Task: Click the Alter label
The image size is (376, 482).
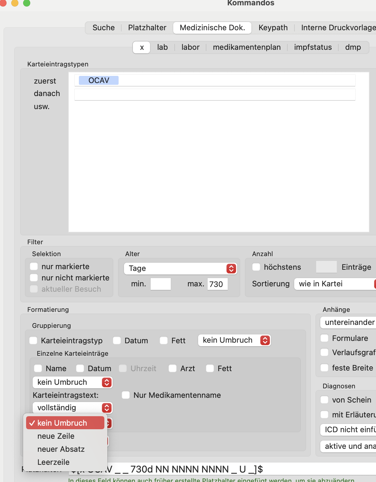Action: pyautogui.click(x=132, y=254)
